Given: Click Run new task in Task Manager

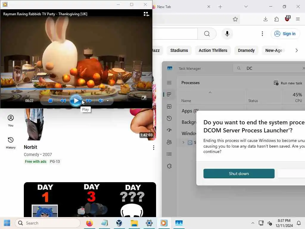Looking at the screenshot, I should [x=288, y=83].
